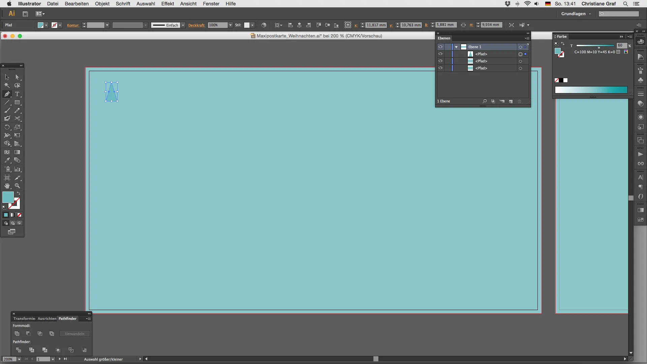Select the Zoom tool
The image size is (647, 364).
click(x=17, y=186)
